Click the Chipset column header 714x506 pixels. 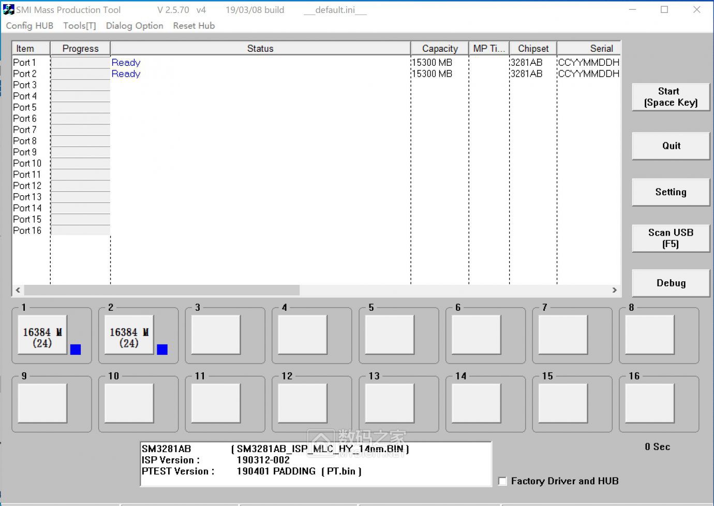pyautogui.click(x=533, y=48)
